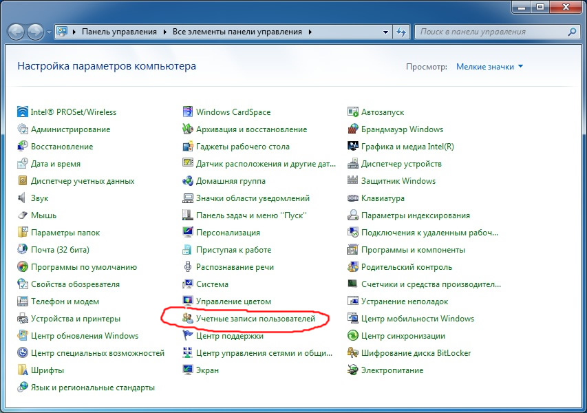Refresh the Control Panel view

click(401, 32)
